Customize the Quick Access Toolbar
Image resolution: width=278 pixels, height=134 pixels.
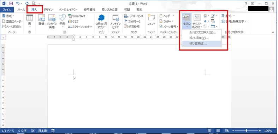click(x=39, y=4)
